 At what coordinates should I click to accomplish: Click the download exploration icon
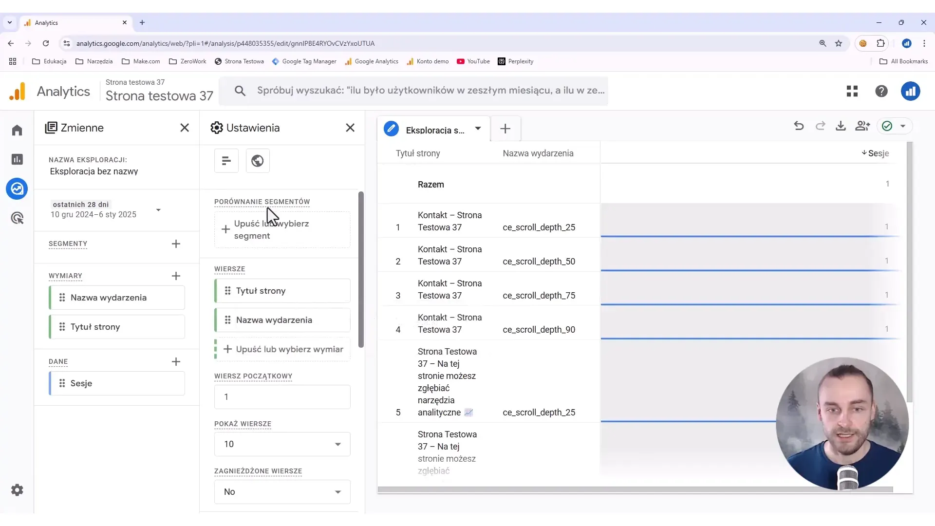coord(841,126)
